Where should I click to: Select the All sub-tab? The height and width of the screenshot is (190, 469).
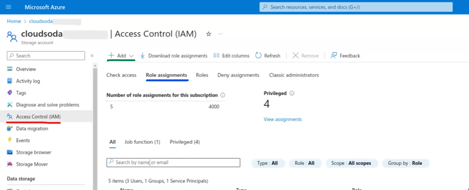pyautogui.click(x=113, y=142)
